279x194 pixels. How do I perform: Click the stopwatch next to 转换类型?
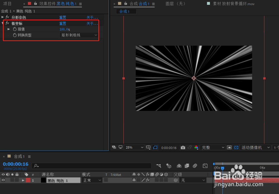point(15,35)
